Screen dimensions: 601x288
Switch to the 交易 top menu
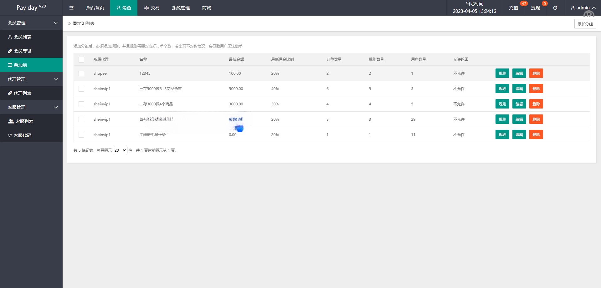[x=152, y=8]
